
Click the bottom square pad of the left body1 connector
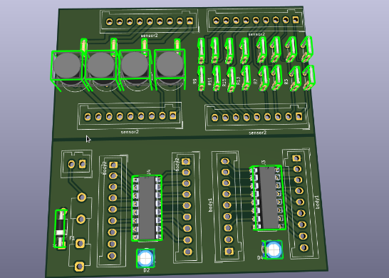(x=229, y=251)
